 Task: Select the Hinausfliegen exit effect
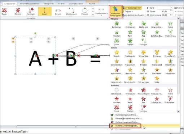pos(144,91)
